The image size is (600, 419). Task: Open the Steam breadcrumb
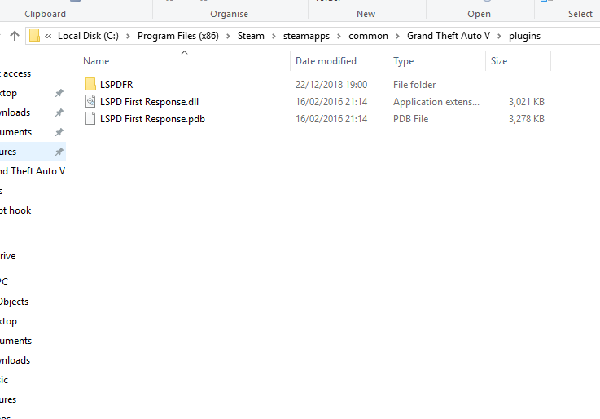pyautogui.click(x=251, y=36)
